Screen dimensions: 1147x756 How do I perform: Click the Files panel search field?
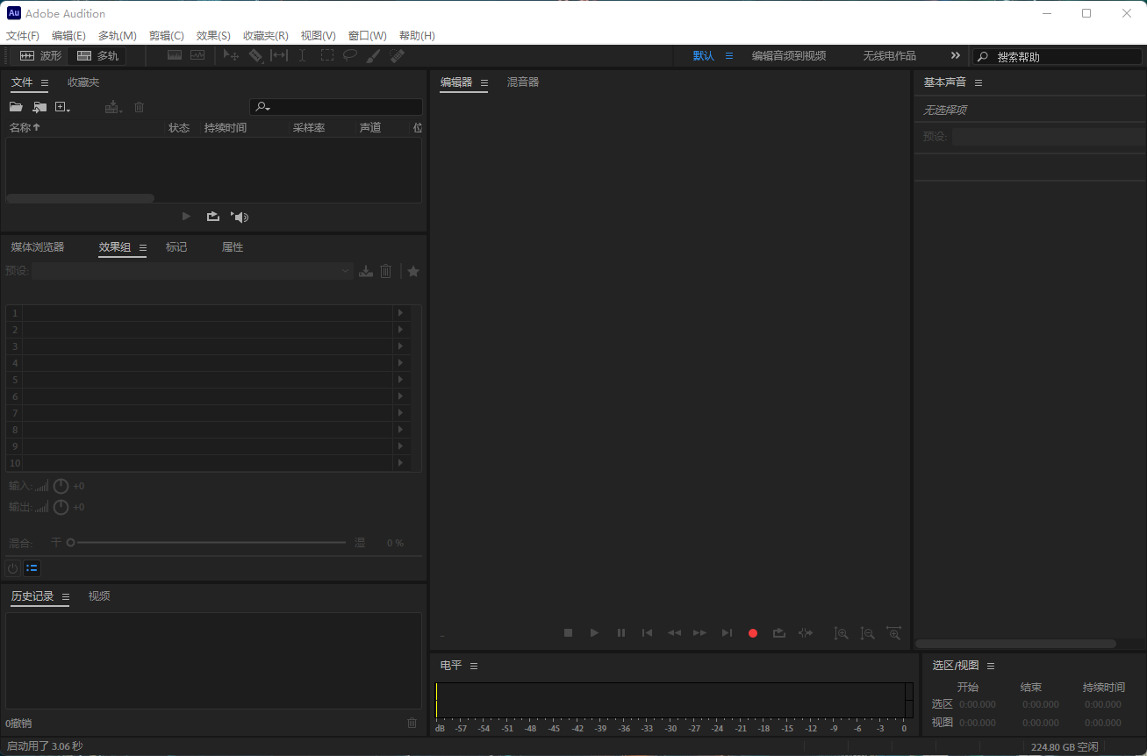point(336,107)
